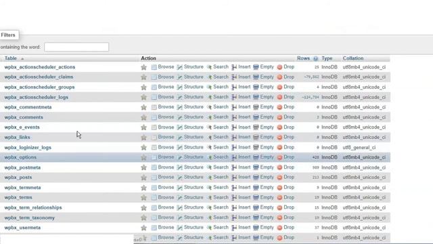Screen dimensions: 433x244
Task: Star the wpbx_term_taxonomy table
Action: tap(143, 218)
